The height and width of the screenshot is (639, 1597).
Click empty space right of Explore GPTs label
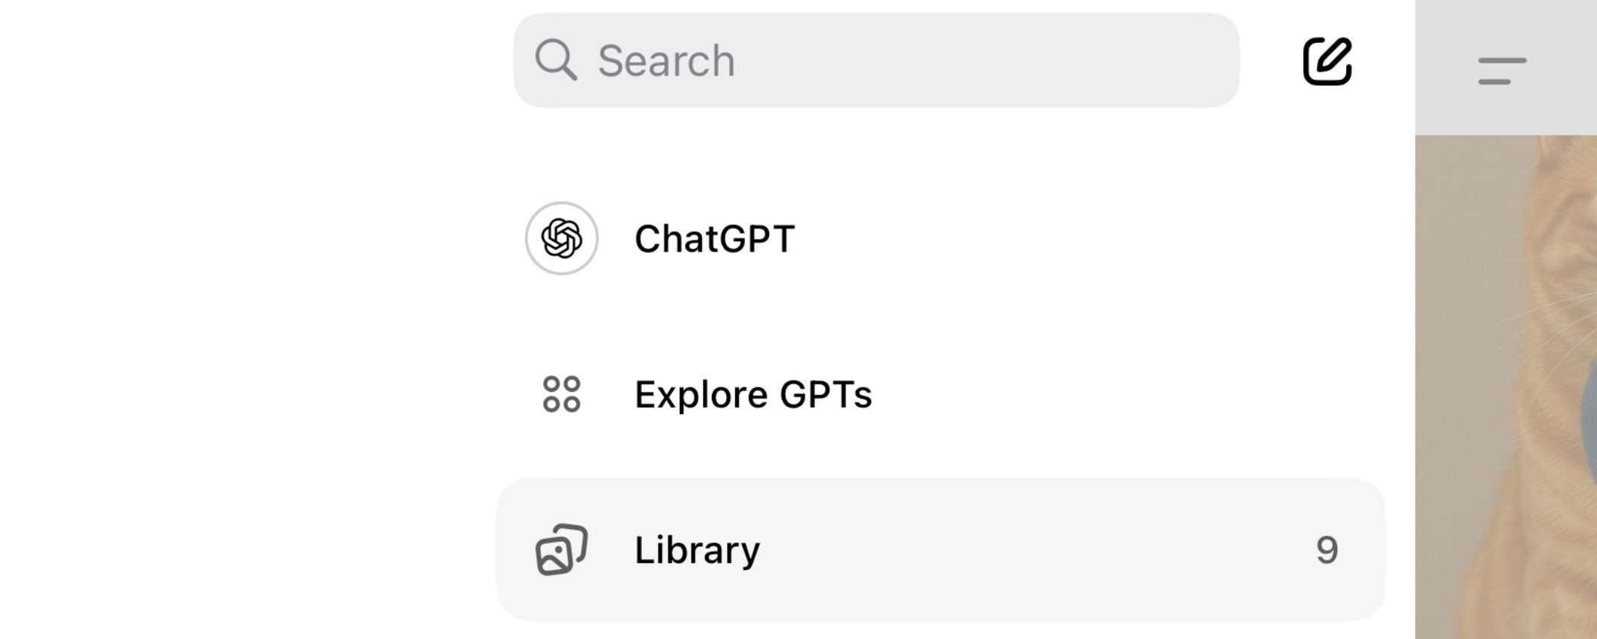1130,394
